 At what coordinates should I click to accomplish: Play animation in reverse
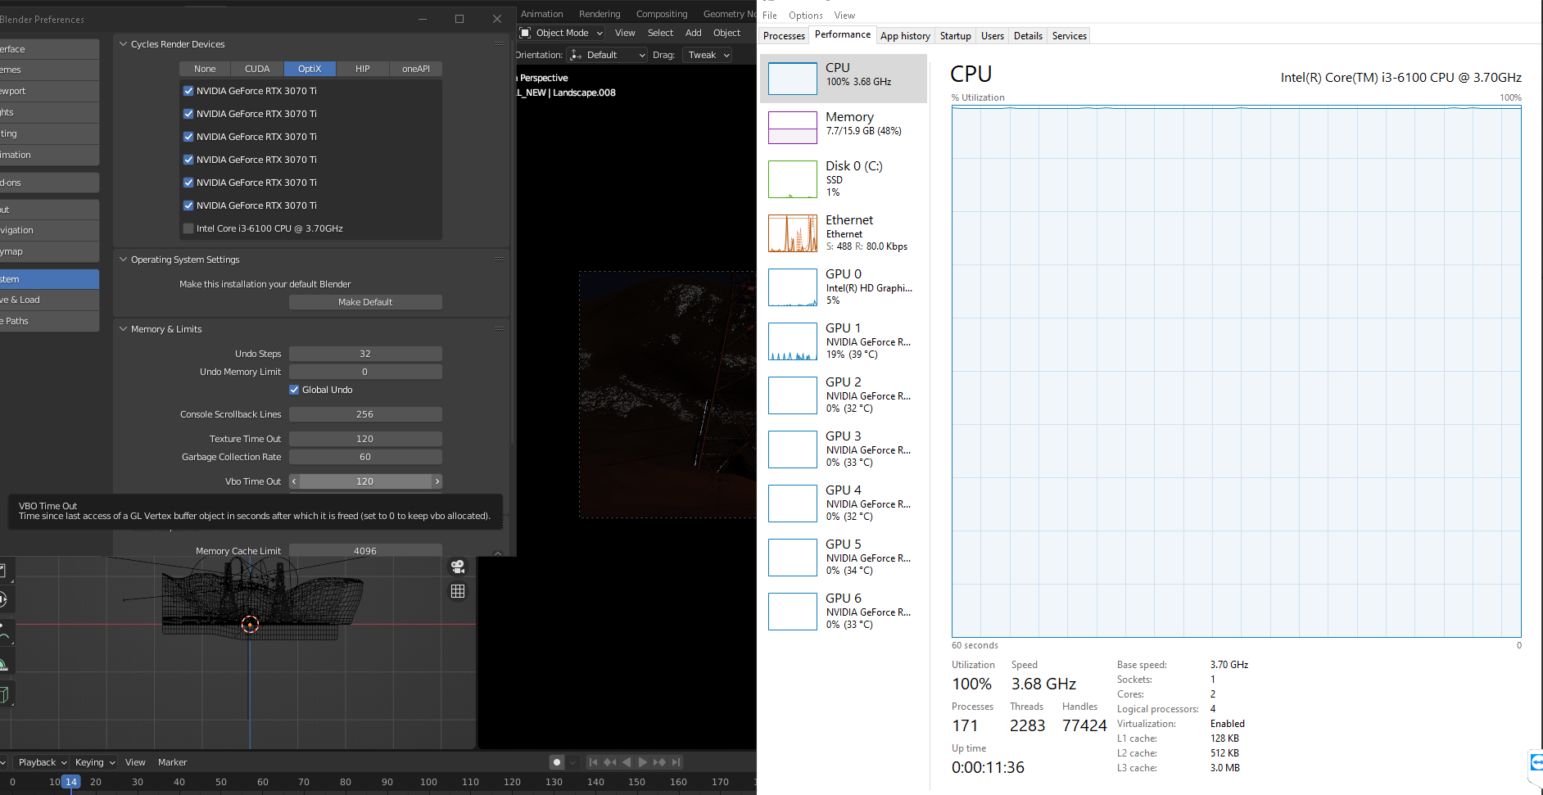(x=627, y=762)
